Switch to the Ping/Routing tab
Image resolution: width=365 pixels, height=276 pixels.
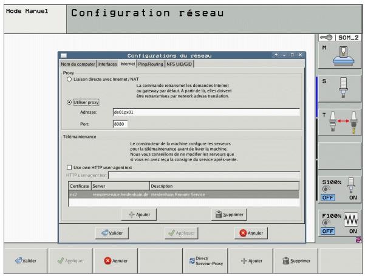click(151, 64)
